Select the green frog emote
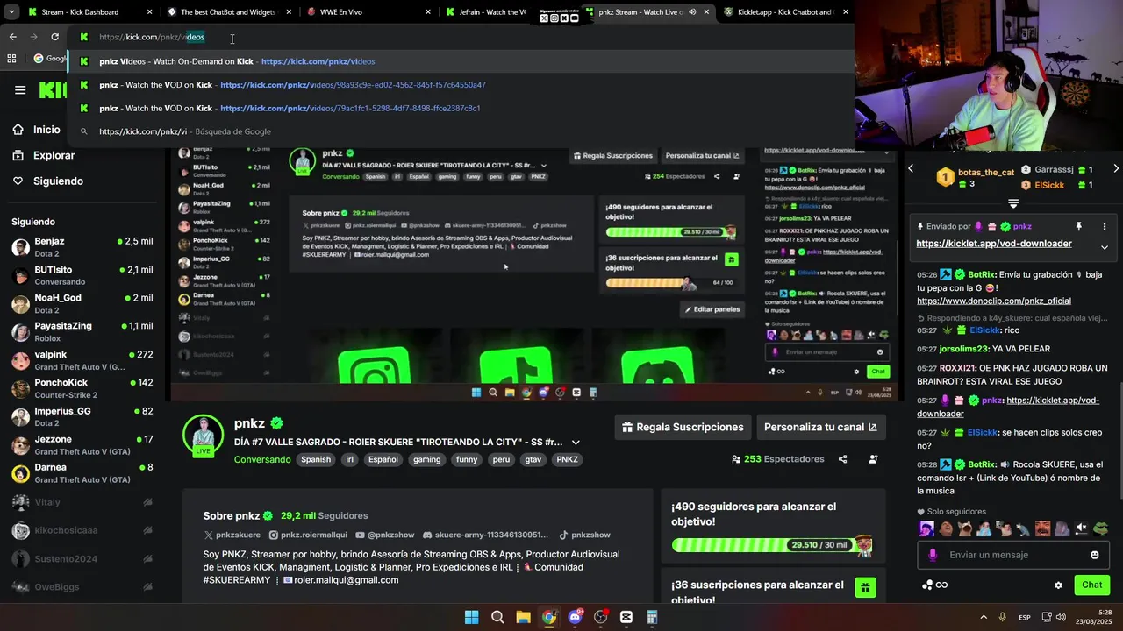 point(1100,528)
